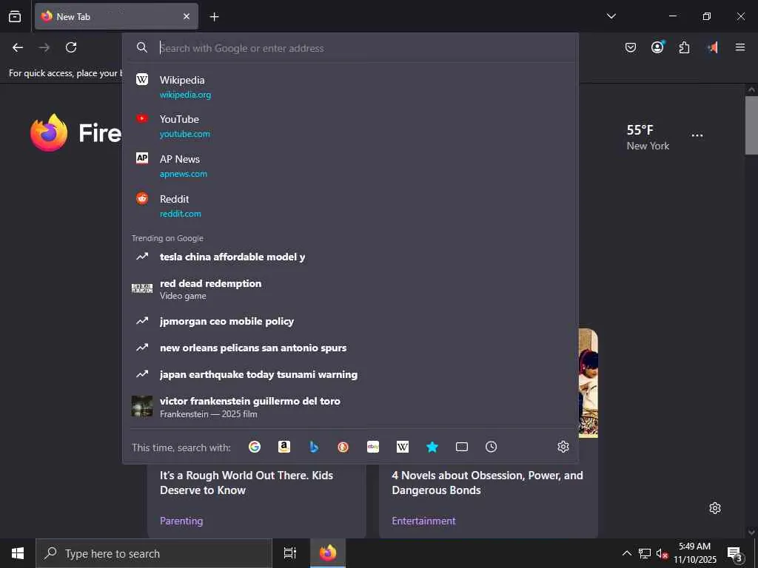
Task: Open Task View on taskbar
Action: (290, 553)
